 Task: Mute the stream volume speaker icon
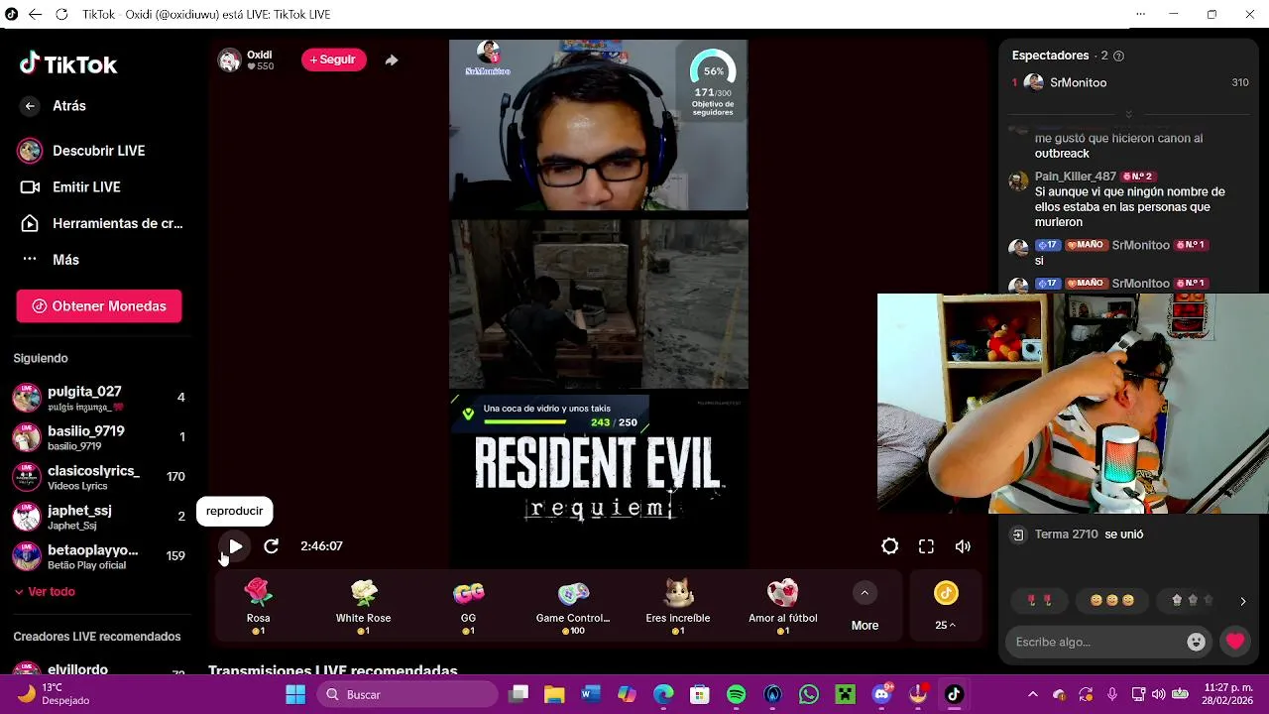(x=962, y=546)
